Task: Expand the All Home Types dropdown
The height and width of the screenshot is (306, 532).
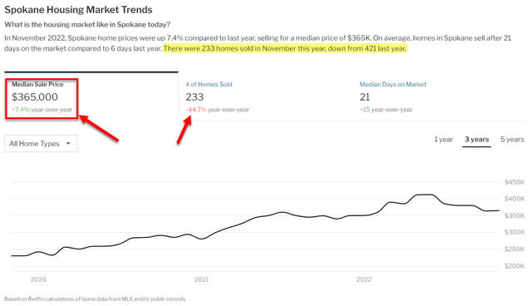Action: pyautogui.click(x=41, y=144)
